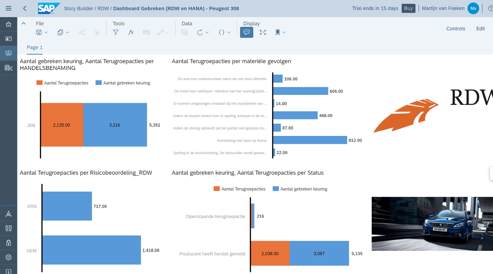
Task: Toggle the Comment Mode display icon
Action: [246, 32]
